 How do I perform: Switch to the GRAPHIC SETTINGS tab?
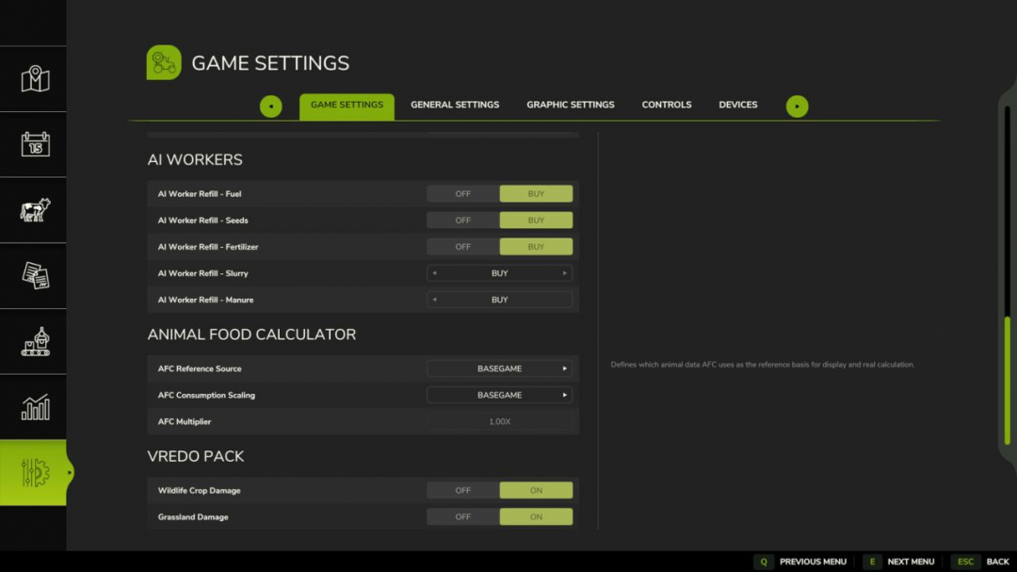click(x=570, y=105)
